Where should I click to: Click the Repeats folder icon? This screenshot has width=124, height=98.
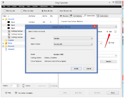click(x=6, y=46)
